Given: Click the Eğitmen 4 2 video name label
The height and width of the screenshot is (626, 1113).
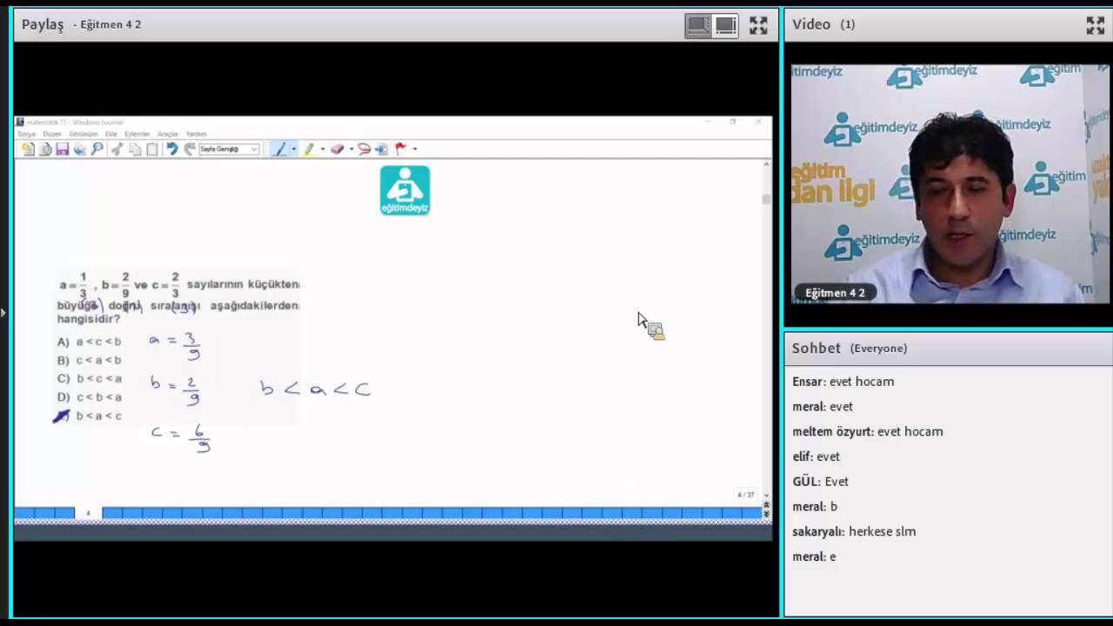Looking at the screenshot, I should tap(835, 293).
